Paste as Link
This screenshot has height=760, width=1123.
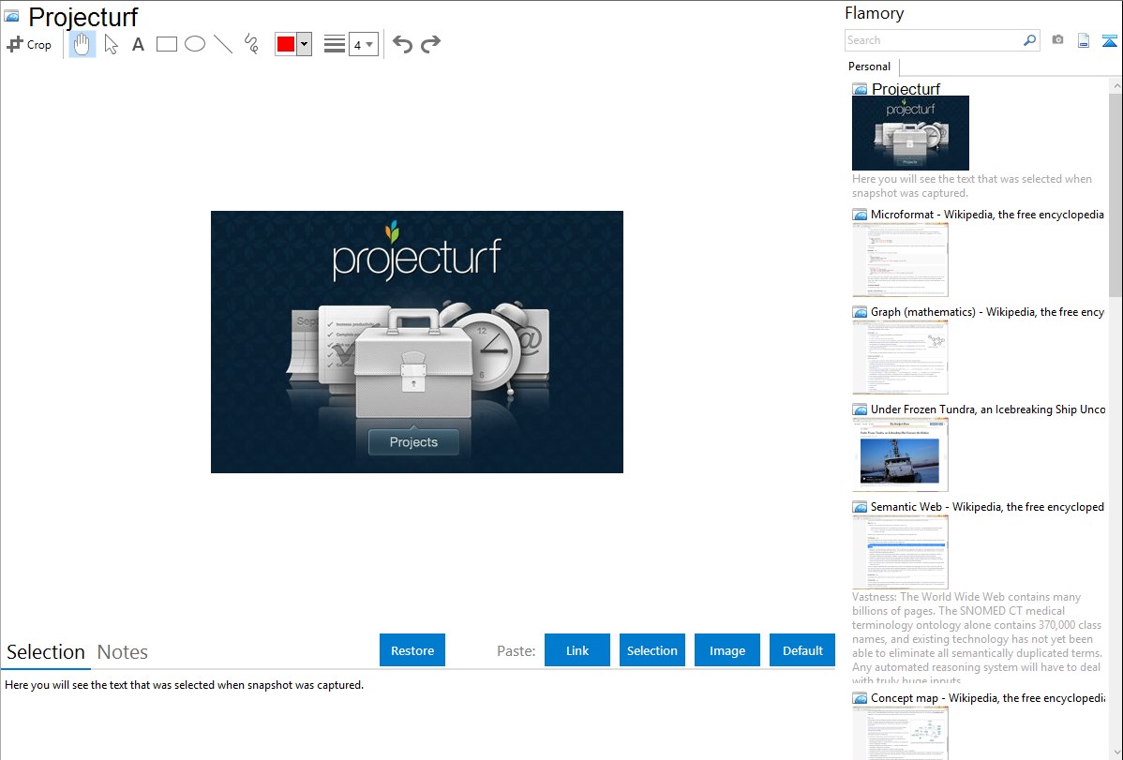tap(577, 650)
